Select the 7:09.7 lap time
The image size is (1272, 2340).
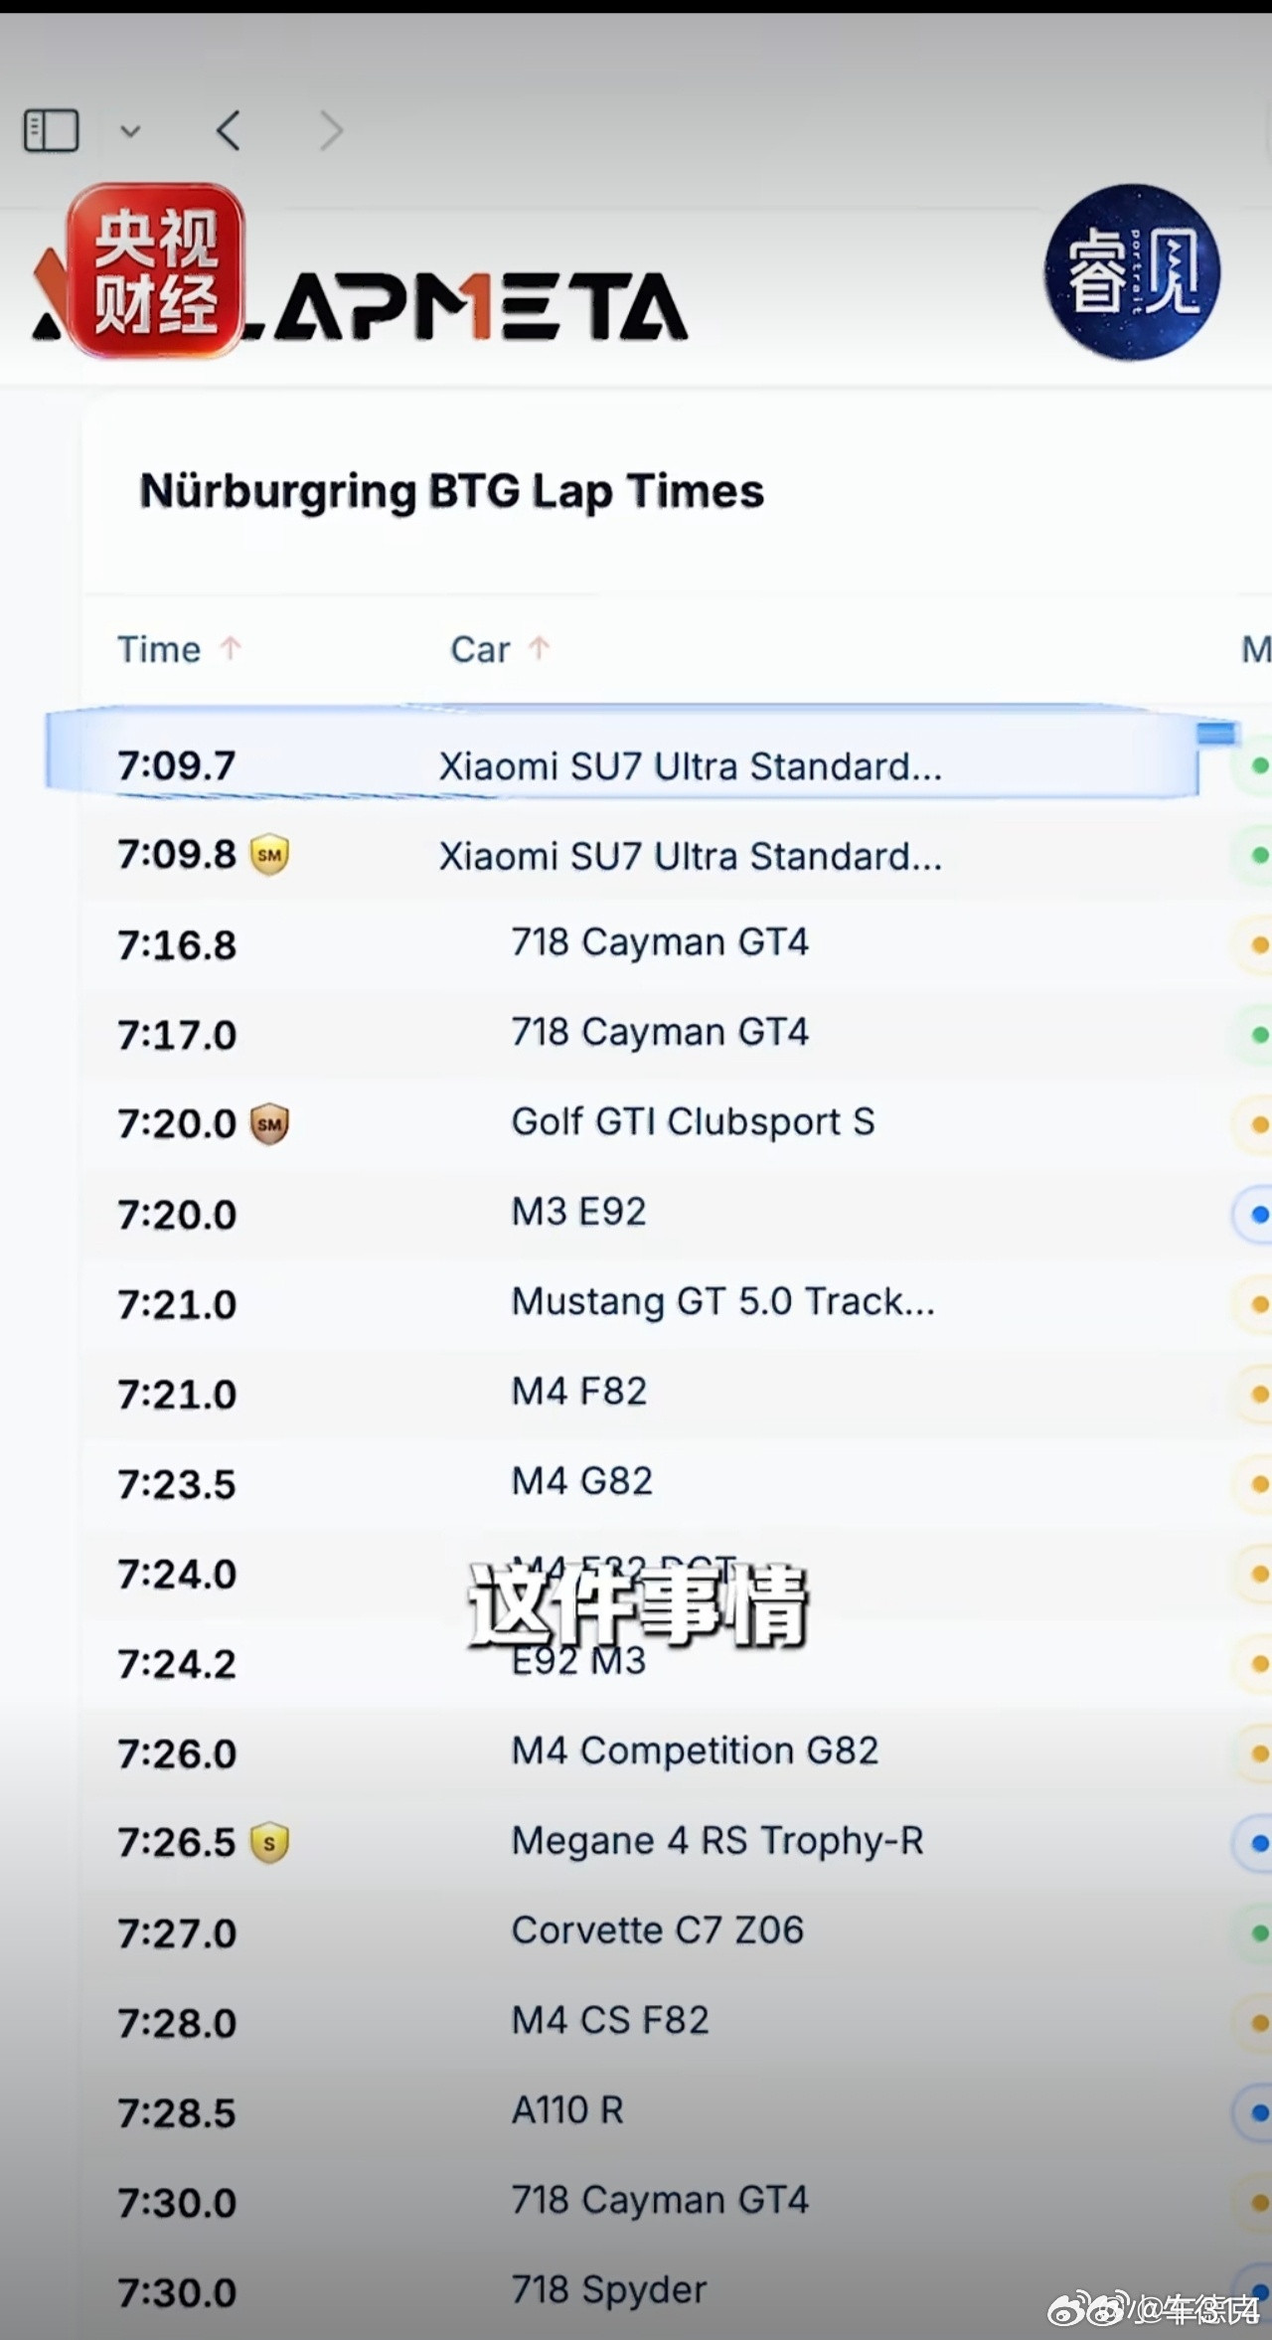[177, 765]
